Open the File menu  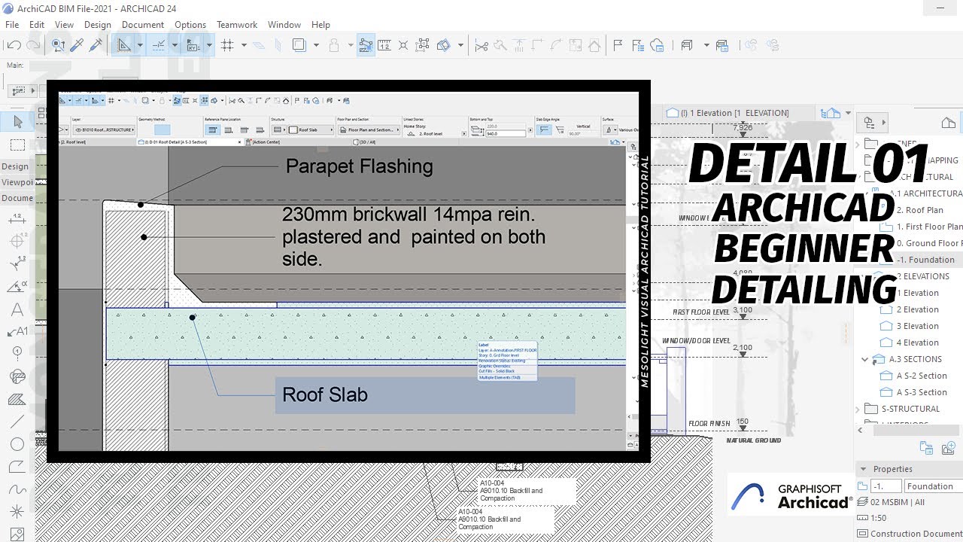click(x=12, y=25)
